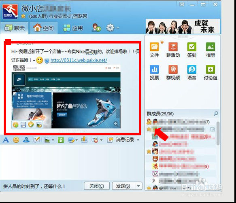Create a 讨论组 discussion group
The width and height of the screenshot is (236, 203).
pyautogui.click(x=210, y=72)
